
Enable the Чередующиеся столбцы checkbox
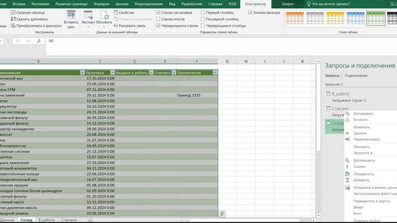(203, 25)
